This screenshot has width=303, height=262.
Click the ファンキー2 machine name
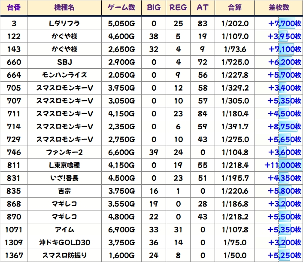64,152
